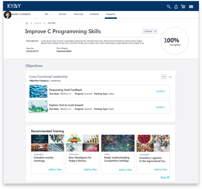This screenshot has width=202, height=189.
Task: Switch to the Feedback tab
Action: 94,14
